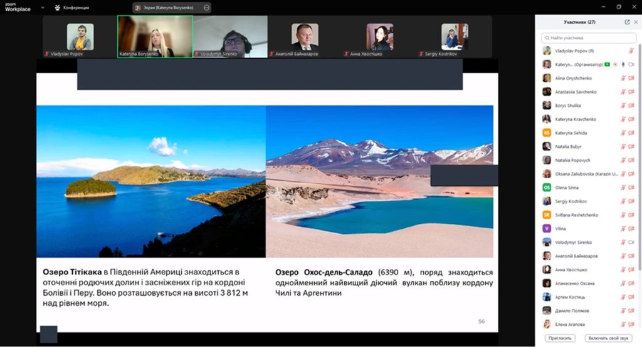This screenshot has height=347, width=642.
Task: Click Alina Onyshchenko's muted microphone icon
Action: tap(623, 78)
